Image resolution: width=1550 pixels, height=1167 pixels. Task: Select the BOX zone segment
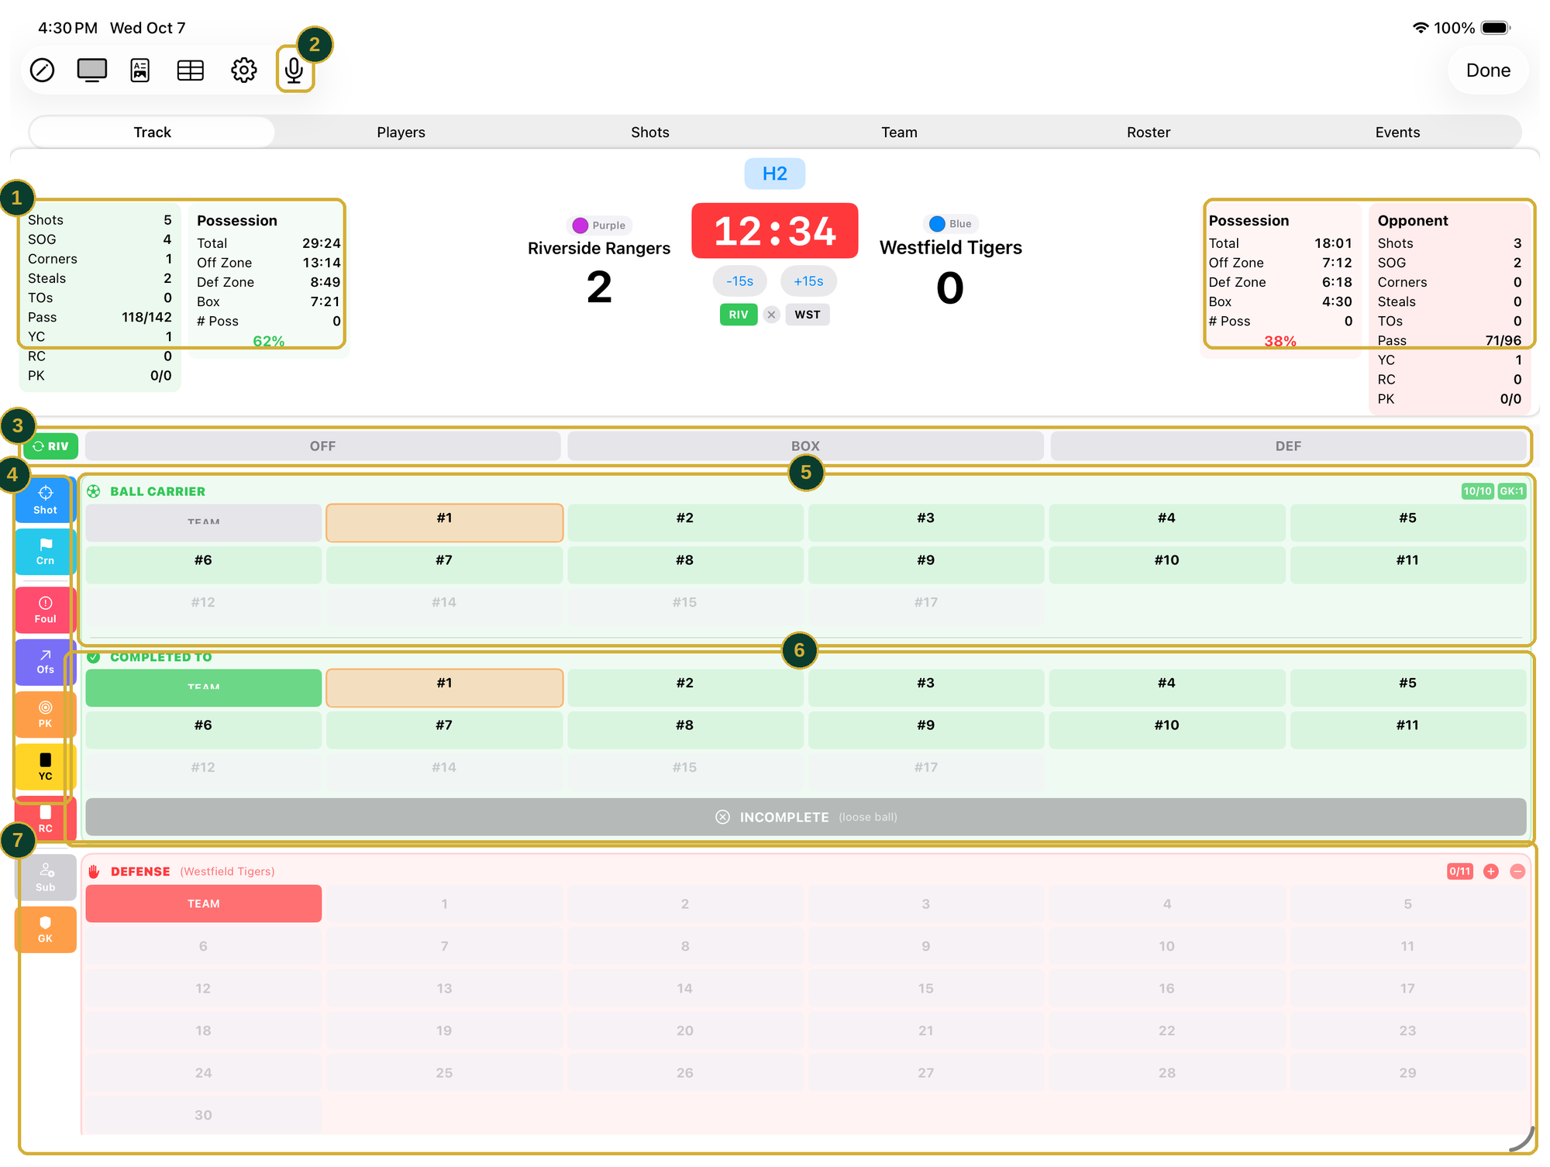click(805, 446)
